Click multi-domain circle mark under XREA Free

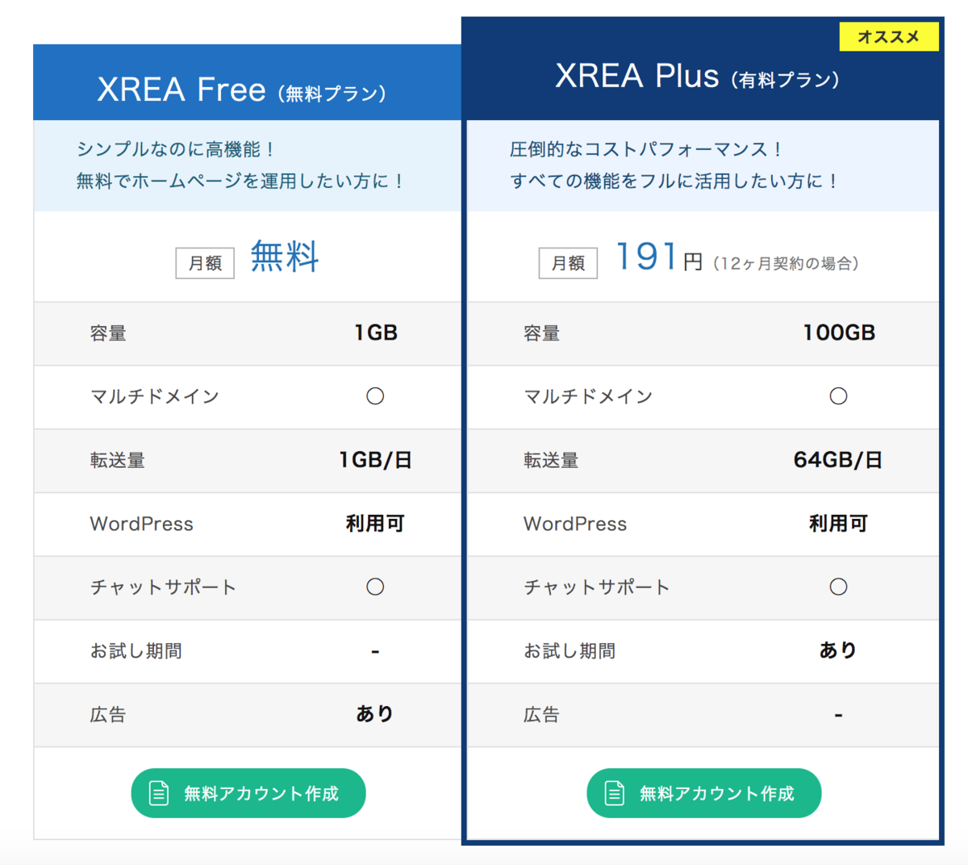[375, 396]
